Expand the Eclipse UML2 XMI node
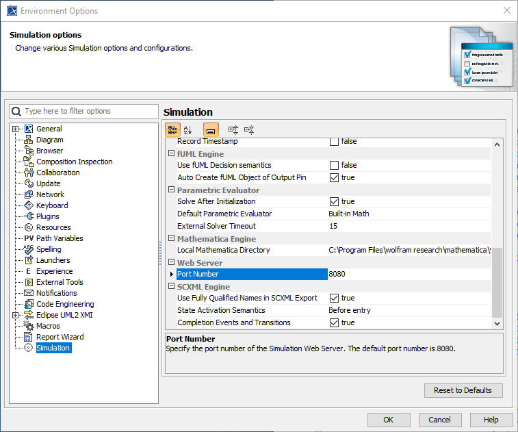The width and height of the screenshot is (518, 432). 15,315
